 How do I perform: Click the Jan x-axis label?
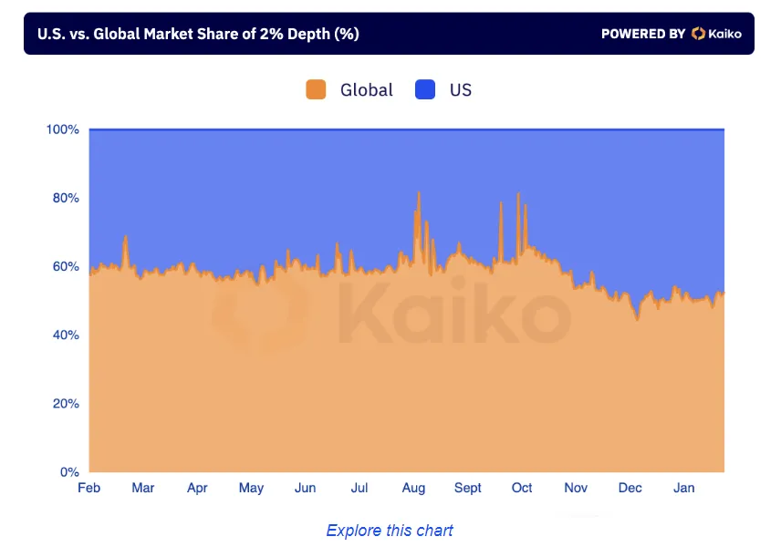(x=683, y=488)
